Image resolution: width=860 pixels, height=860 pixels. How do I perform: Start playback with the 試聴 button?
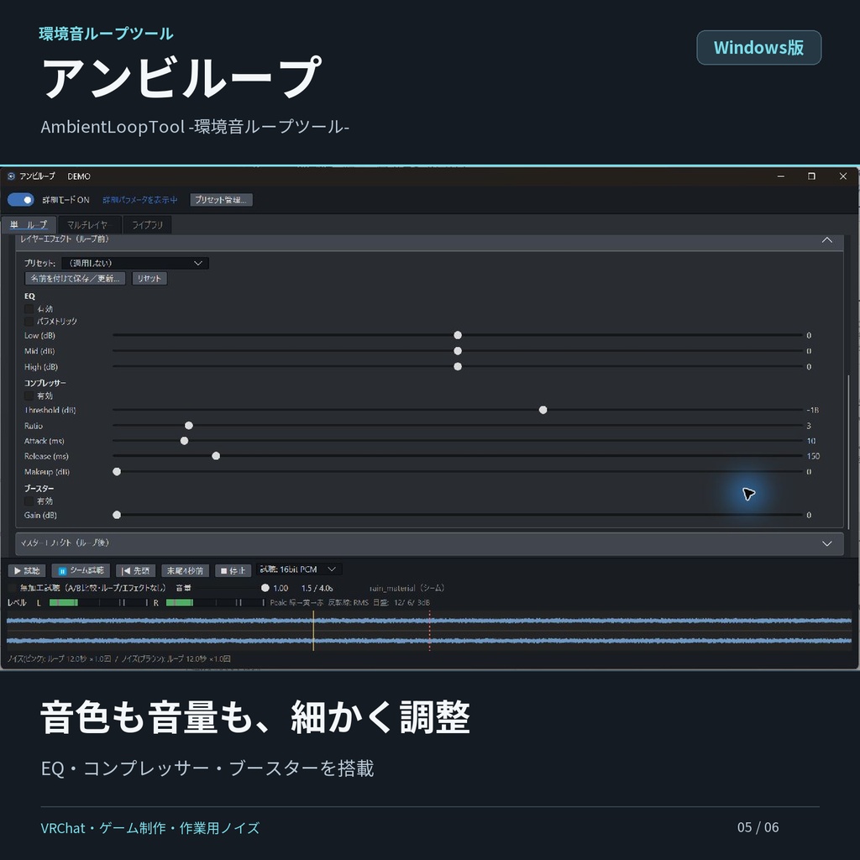pyautogui.click(x=27, y=571)
